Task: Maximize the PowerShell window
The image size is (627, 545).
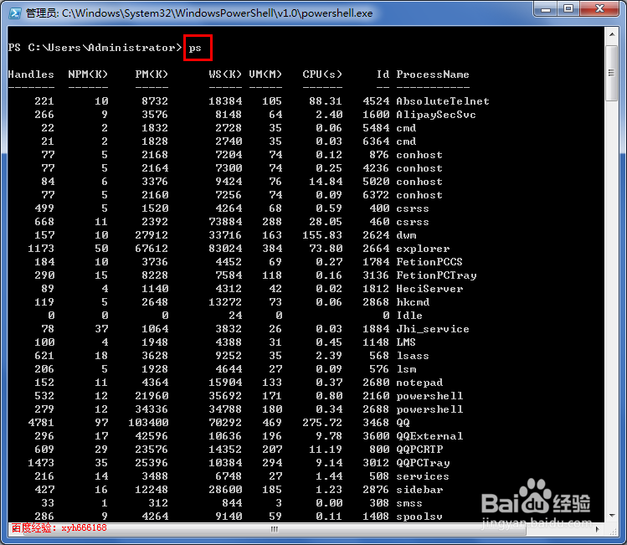Action: click(568, 9)
